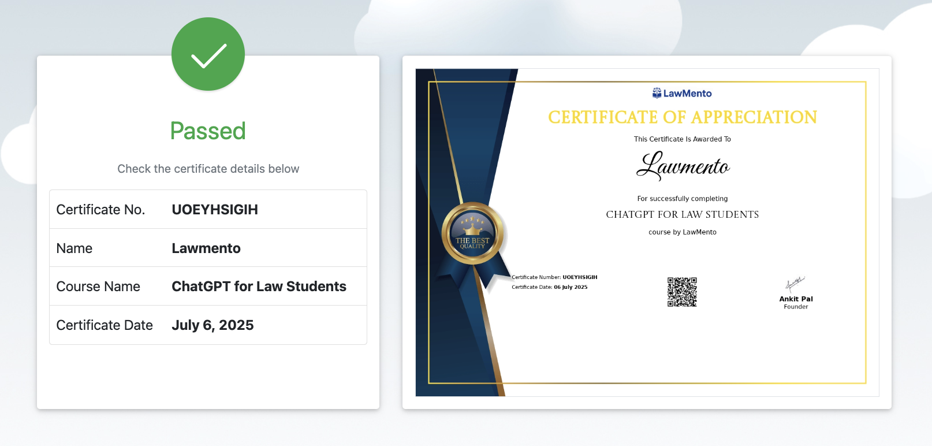Click the "Name" row label
The height and width of the screenshot is (446, 932).
coord(74,248)
